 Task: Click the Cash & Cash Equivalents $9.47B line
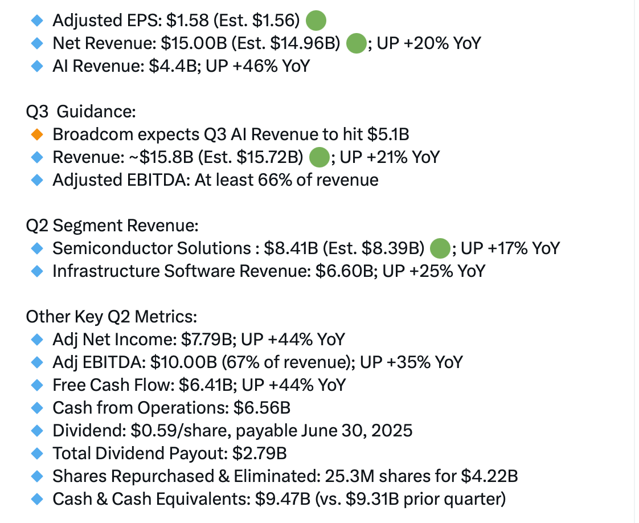click(279, 500)
